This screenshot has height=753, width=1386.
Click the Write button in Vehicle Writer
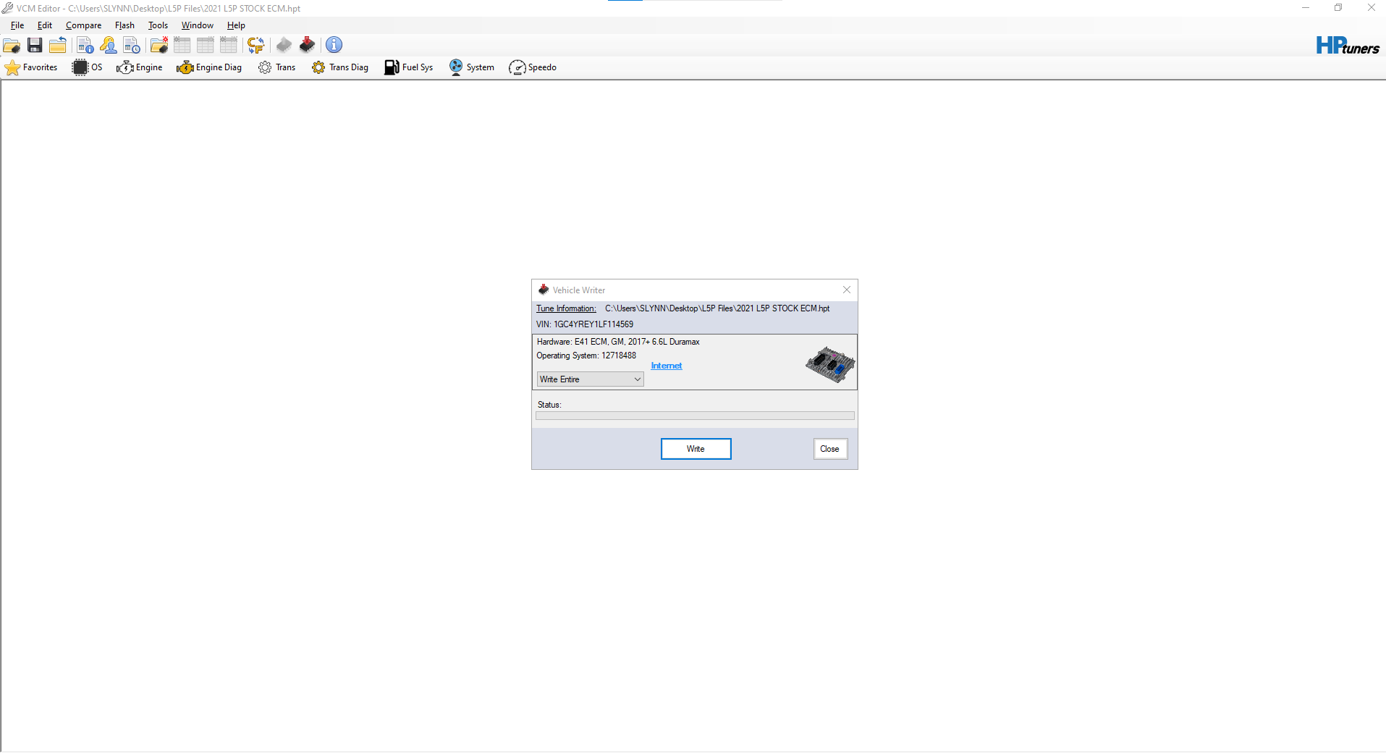point(695,448)
